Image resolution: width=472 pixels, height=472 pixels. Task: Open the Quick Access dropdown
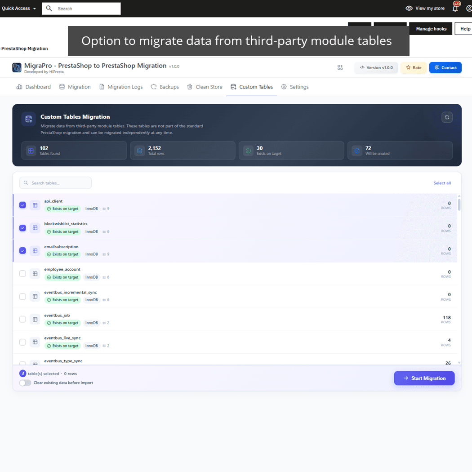[19, 9]
